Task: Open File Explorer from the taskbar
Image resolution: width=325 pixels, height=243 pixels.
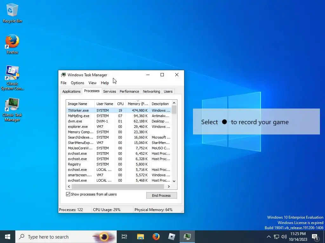Action: (x=140, y=237)
